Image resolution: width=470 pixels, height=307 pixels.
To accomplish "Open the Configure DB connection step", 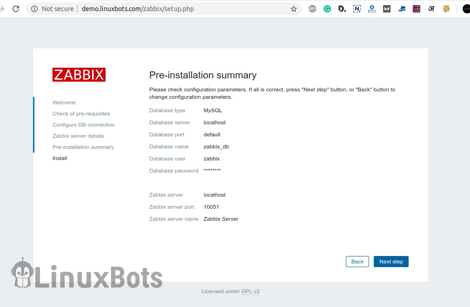I will pyautogui.click(x=83, y=125).
